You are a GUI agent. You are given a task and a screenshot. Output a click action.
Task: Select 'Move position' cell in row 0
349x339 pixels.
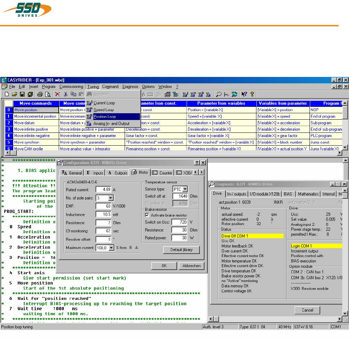pos(36,110)
